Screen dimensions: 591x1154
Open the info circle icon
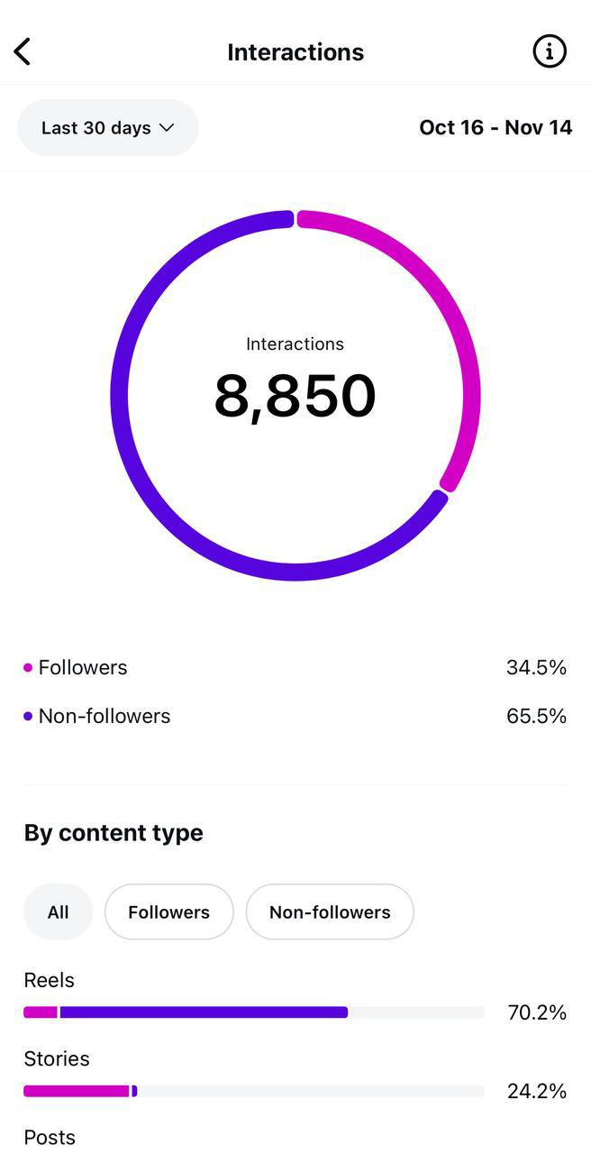point(550,51)
